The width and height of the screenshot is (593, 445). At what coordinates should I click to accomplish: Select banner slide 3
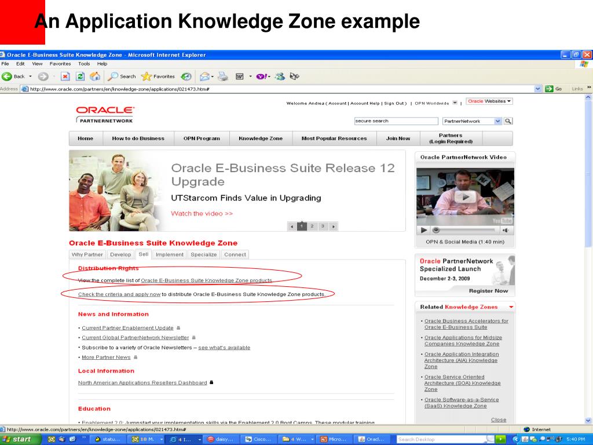point(323,227)
